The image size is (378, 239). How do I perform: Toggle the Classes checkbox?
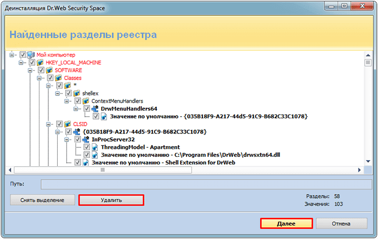(50, 78)
